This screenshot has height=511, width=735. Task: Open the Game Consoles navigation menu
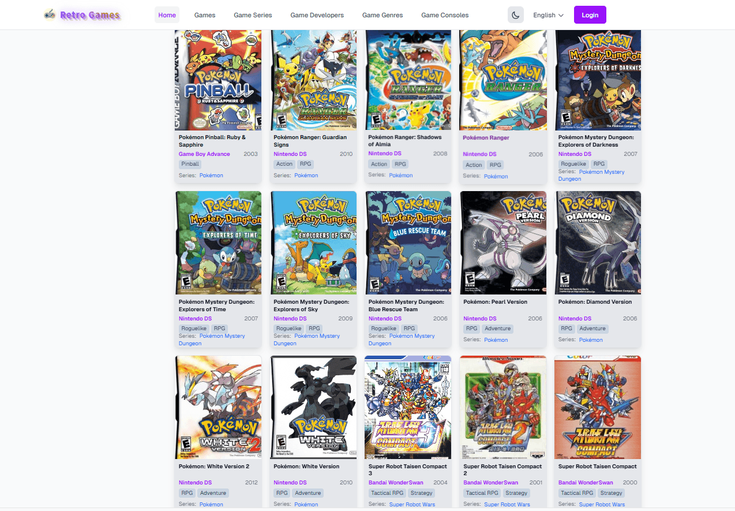(445, 15)
